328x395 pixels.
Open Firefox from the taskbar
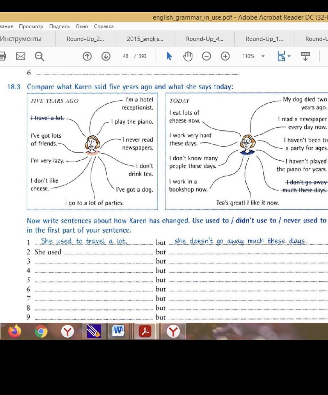tap(15, 331)
